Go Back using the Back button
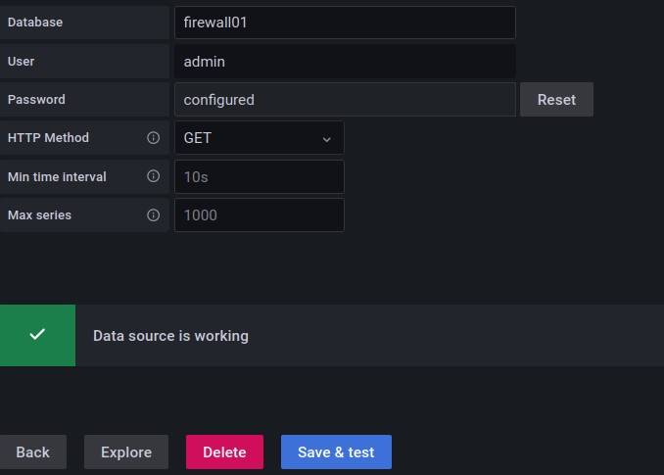664x475 pixels. click(32, 452)
